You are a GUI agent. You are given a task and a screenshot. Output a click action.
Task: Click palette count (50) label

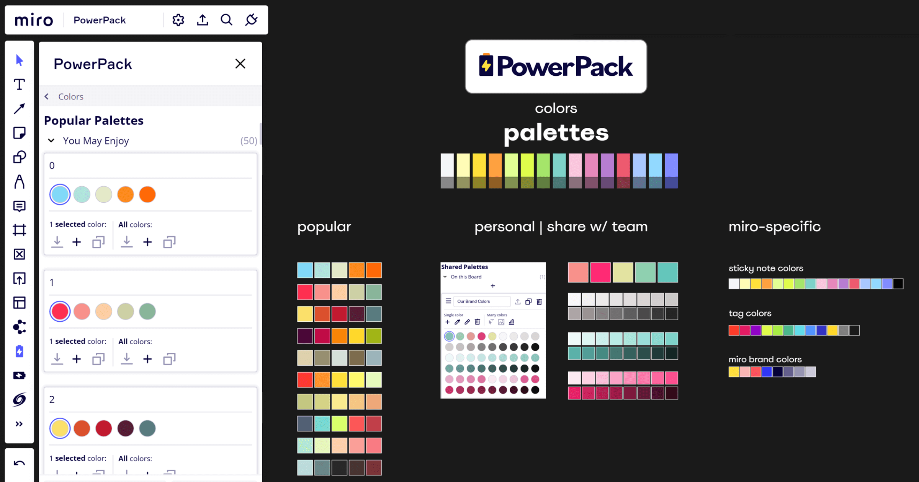click(x=249, y=141)
